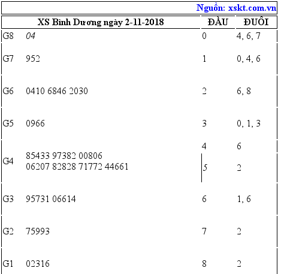Click the G4 row label
Image resolution: width=284 pixels, height=274 pixels.
point(8,161)
